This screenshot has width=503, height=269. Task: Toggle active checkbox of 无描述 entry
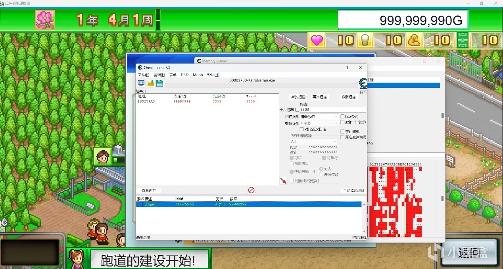tap(140, 204)
